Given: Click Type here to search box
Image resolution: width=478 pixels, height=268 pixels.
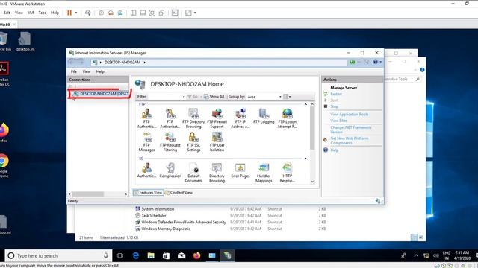Looking at the screenshot, I should tap(58, 256).
